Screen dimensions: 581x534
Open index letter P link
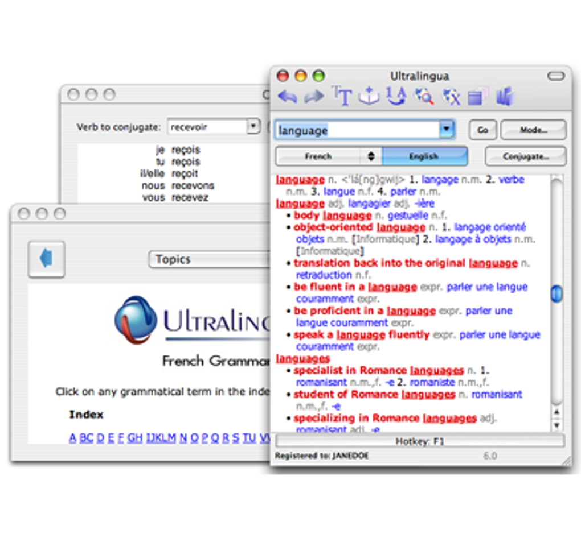pos(205,438)
